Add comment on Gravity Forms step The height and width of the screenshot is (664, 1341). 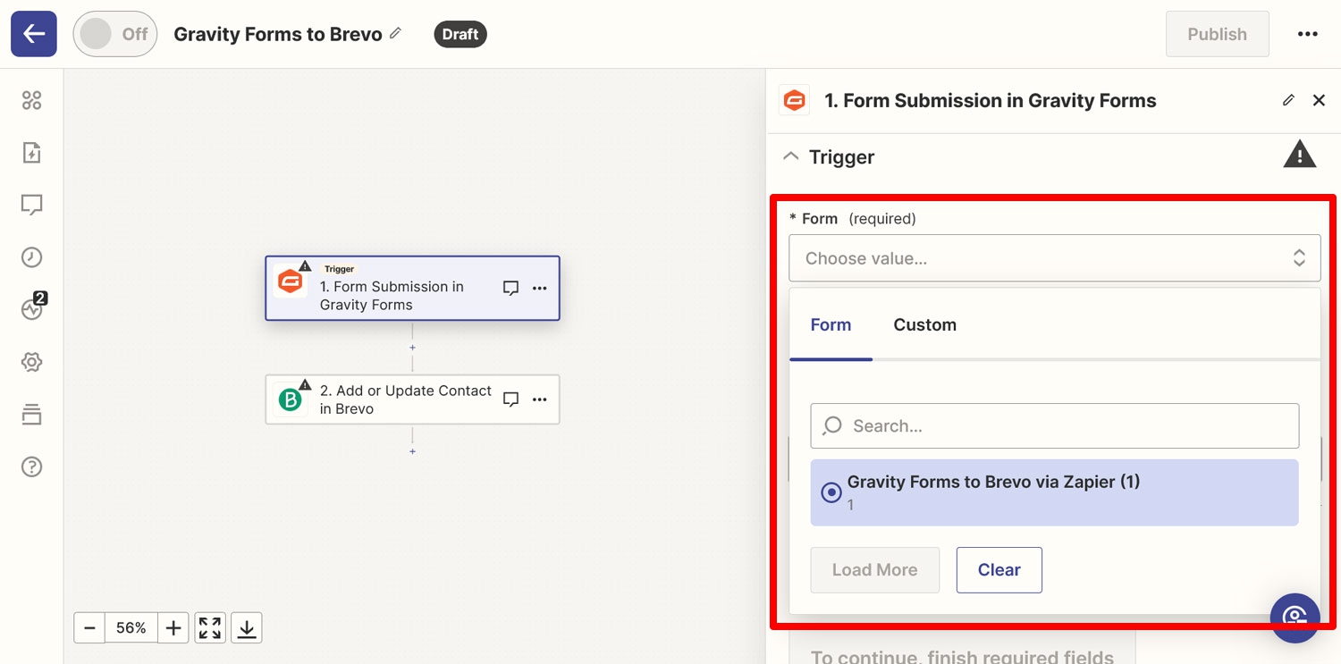pos(510,288)
